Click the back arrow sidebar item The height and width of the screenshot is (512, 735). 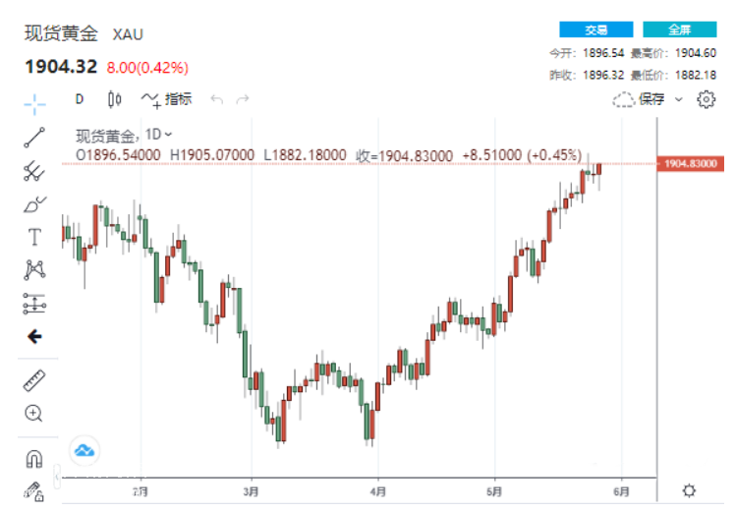coord(34,336)
